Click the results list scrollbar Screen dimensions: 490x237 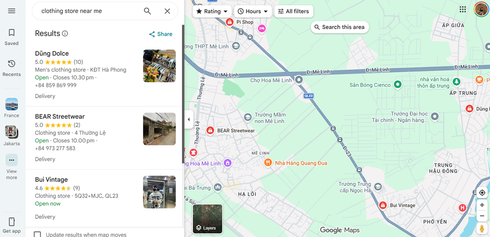pyautogui.click(x=183, y=94)
